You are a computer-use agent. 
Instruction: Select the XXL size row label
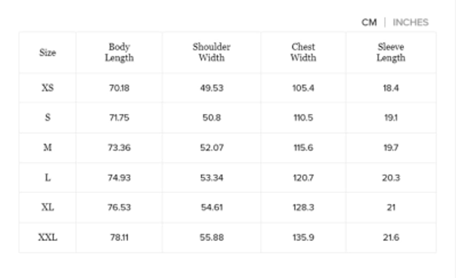pyautogui.click(x=47, y=237)
